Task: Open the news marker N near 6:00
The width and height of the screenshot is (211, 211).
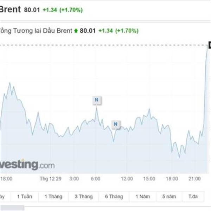Action: coord(96,100)
